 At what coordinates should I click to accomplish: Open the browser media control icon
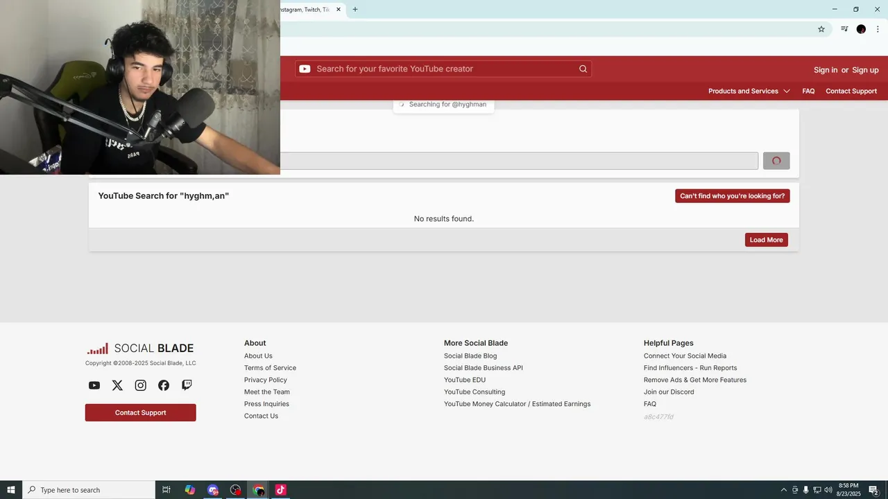(x=844, y=29)
